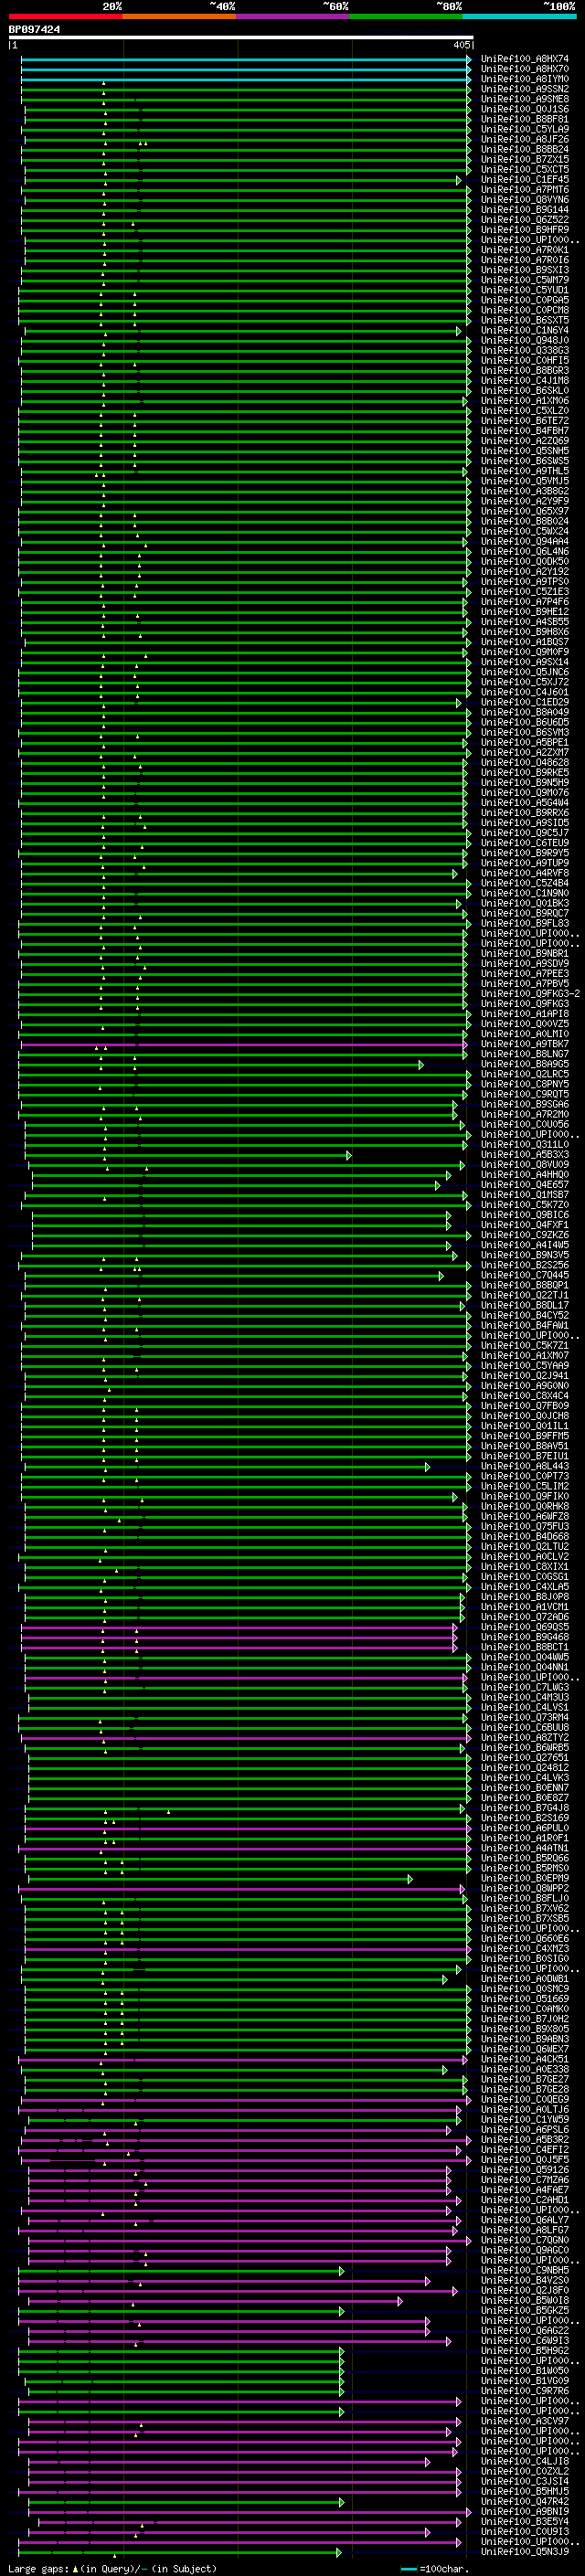The height and width of the screenshot is (2576, 585).
Task: Select hit label UniRef100_C9RQT5
Action: tap(525, 1094)
